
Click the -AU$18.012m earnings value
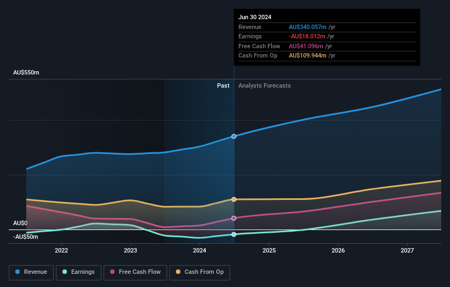pyautogui.click(x=307, y=36)
